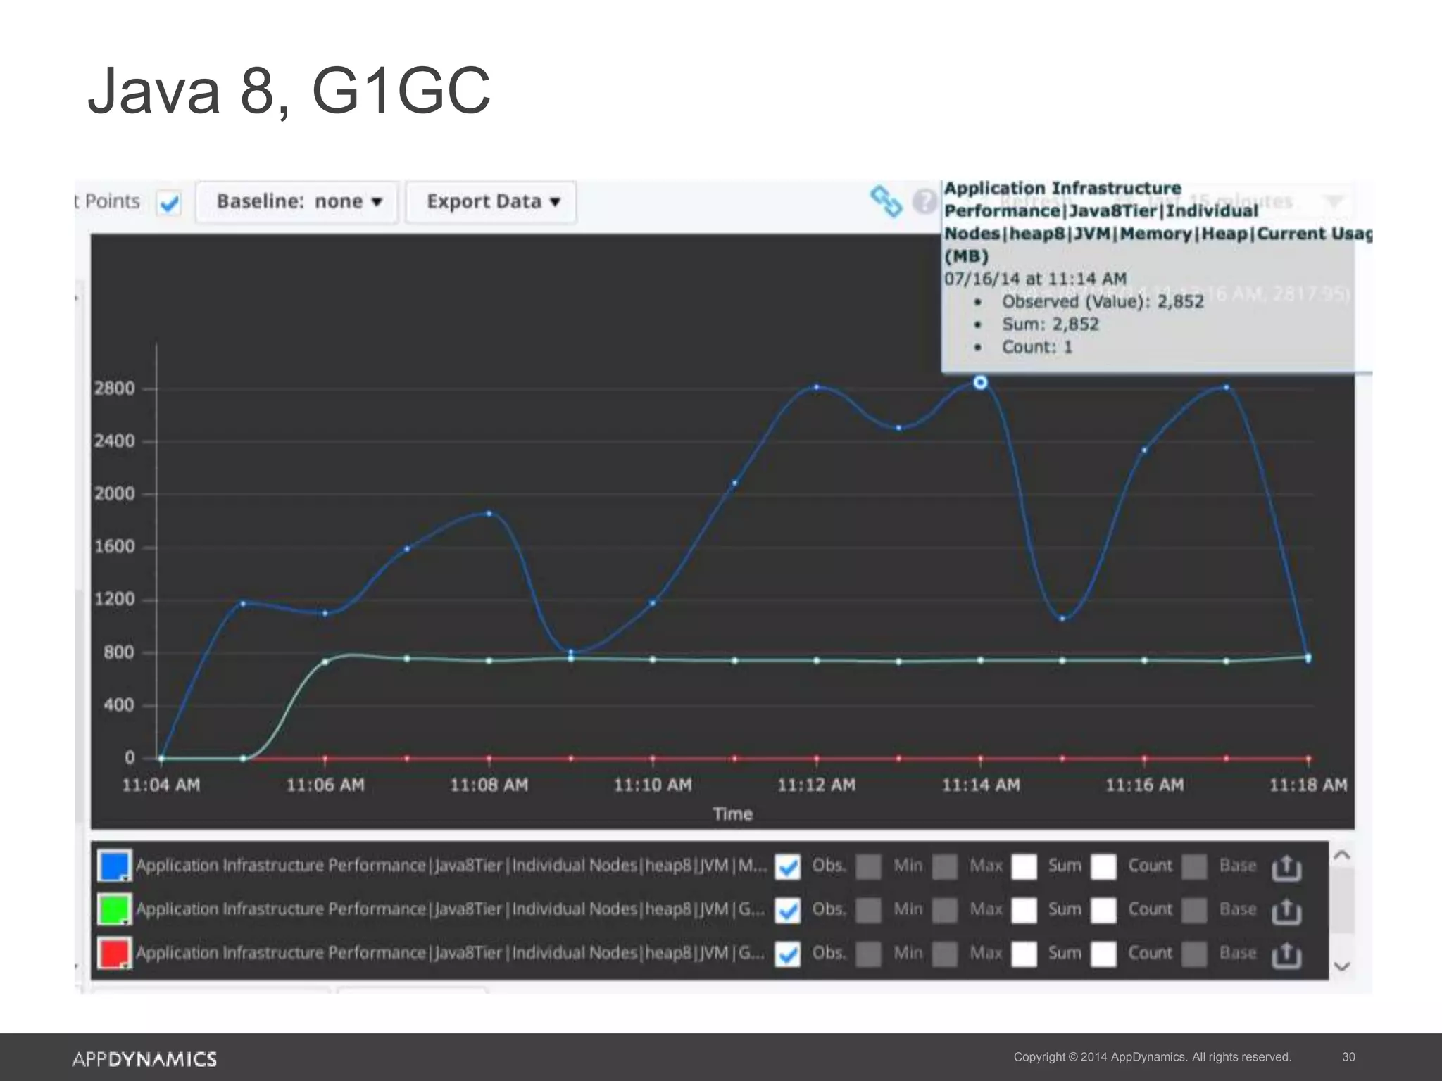Click the 11:10 AM axis label
Viewport: 1442px width, 1081px height.
653,785
